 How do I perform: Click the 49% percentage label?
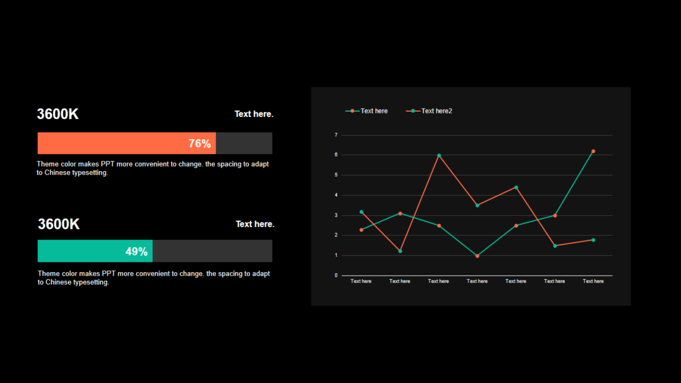(136, 252)
